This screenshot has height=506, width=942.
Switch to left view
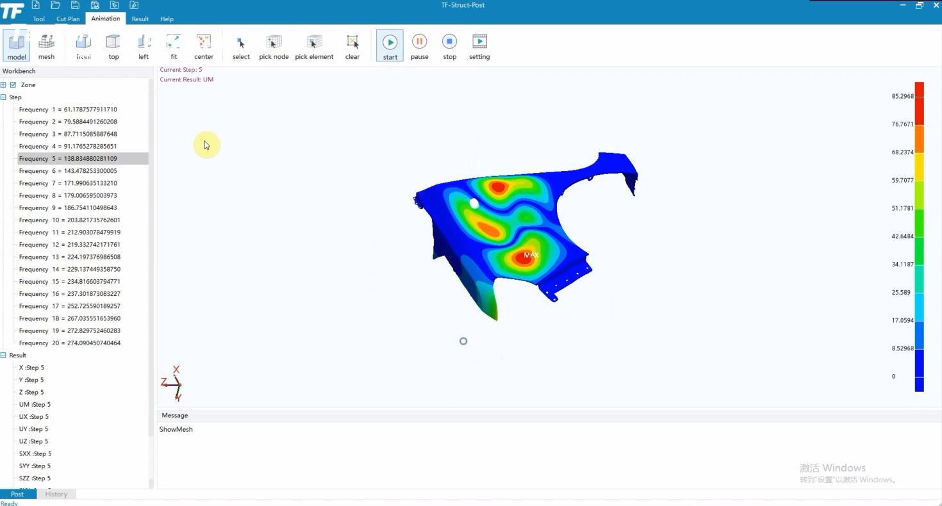pos(144,46)
